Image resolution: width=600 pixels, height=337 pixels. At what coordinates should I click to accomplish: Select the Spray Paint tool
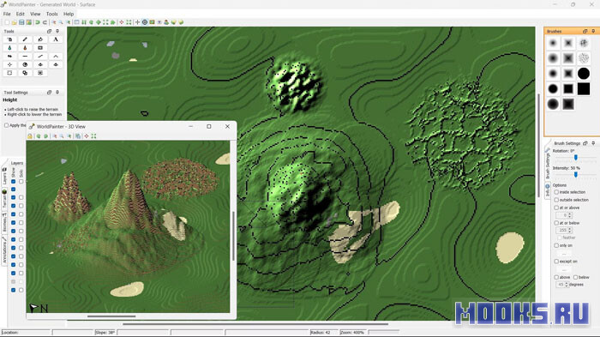pyautogui.click(x=9, y=39)
